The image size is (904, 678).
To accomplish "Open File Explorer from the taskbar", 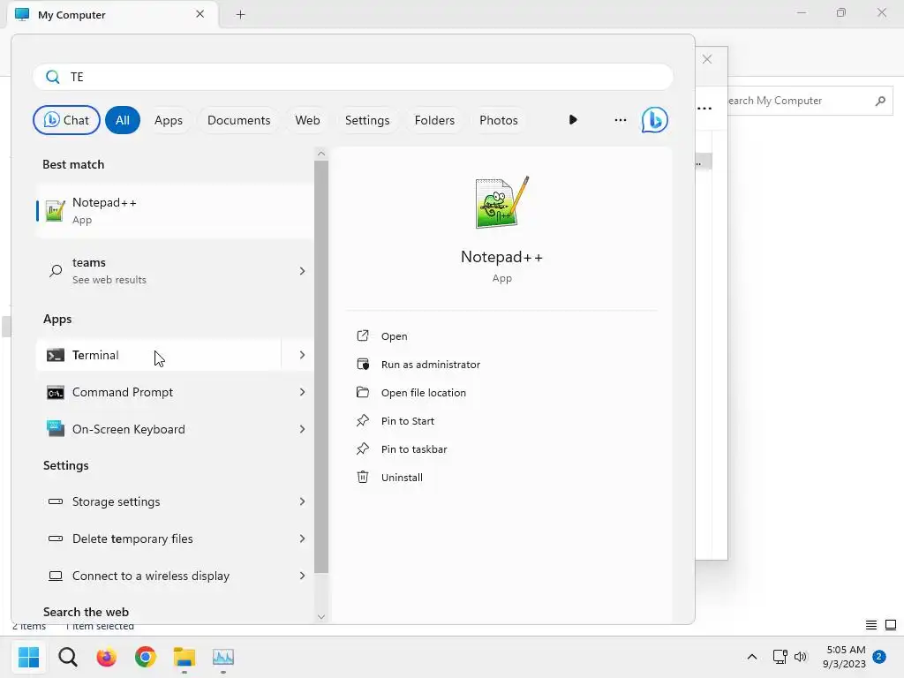I will point(185,657).
